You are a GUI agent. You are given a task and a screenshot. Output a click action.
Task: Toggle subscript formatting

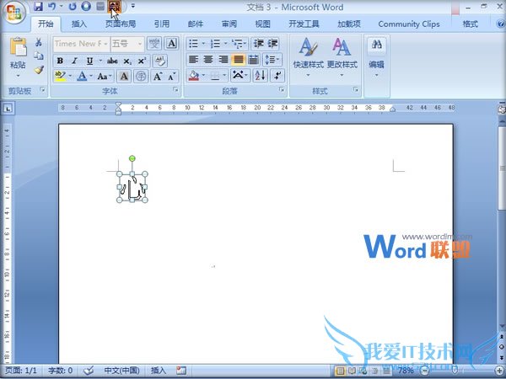[x=127, y=61]
